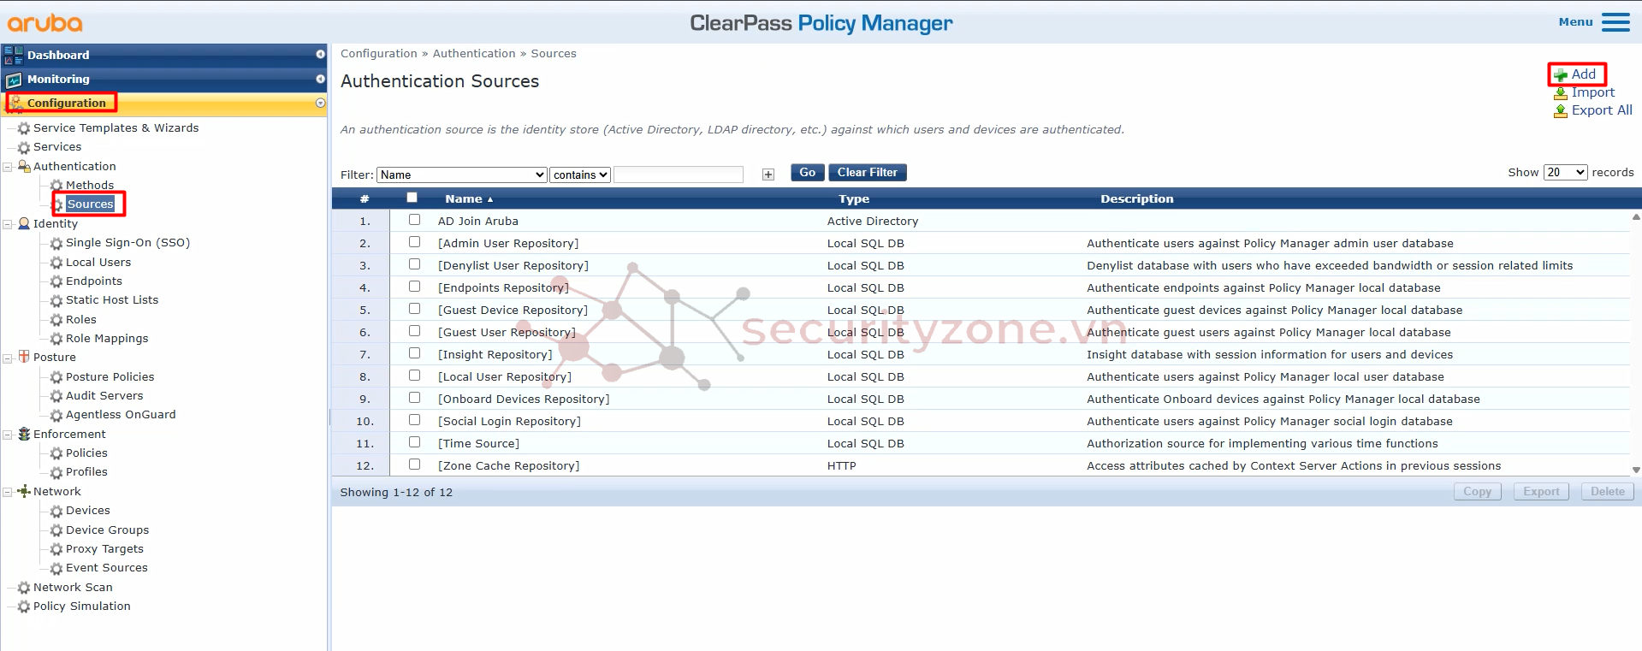Click the gear icon beside Devices
The image size is (1642, 651).
tap(56, 512)
